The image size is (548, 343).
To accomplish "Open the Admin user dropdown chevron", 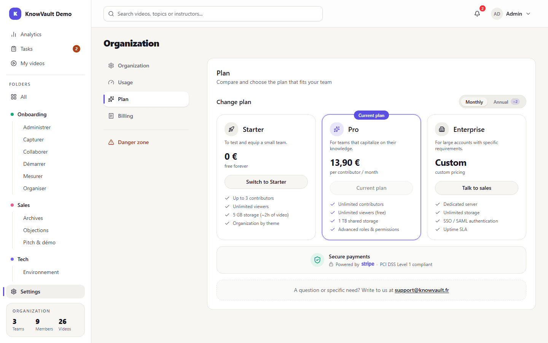I will click(528, 14).
